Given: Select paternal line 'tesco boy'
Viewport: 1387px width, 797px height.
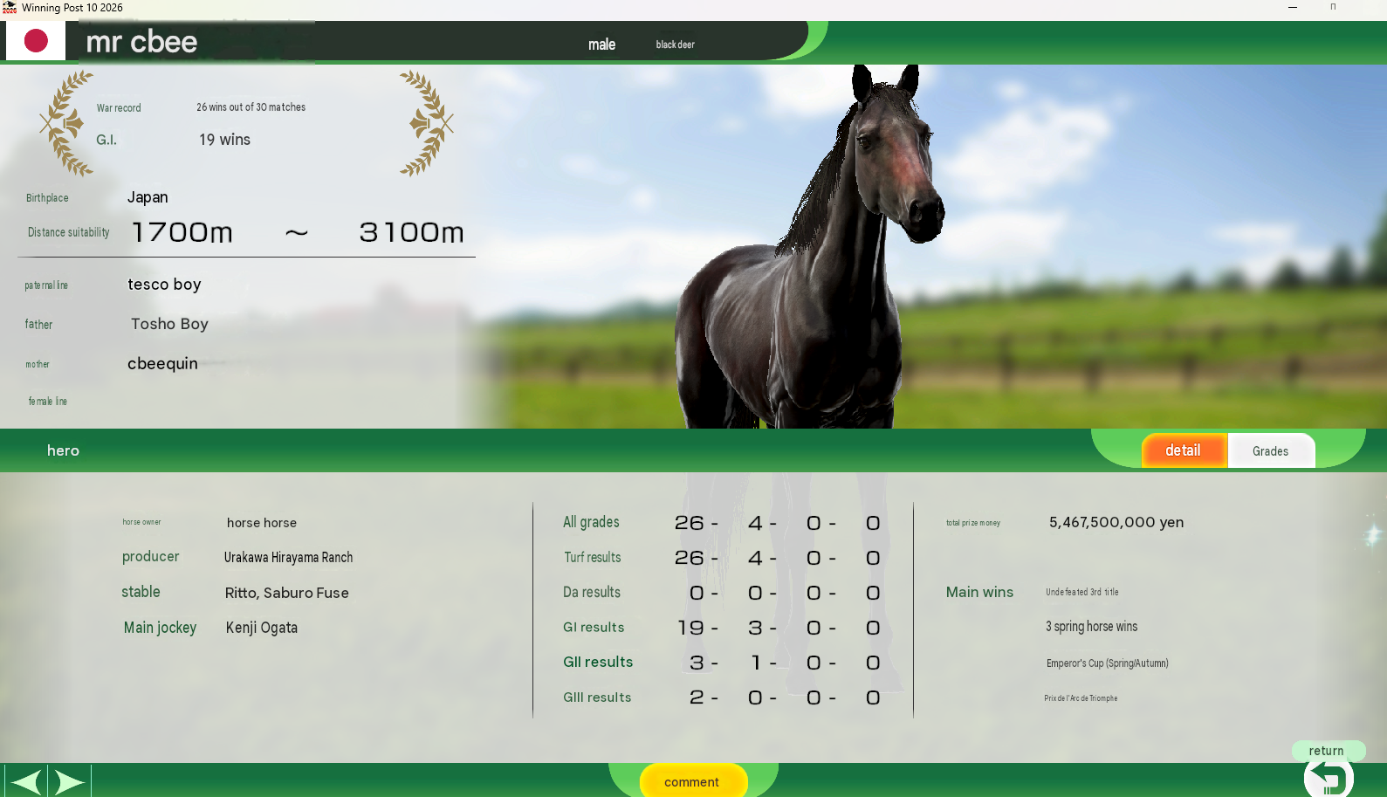Looking at the screenshot, I should (x=164, y=285).
